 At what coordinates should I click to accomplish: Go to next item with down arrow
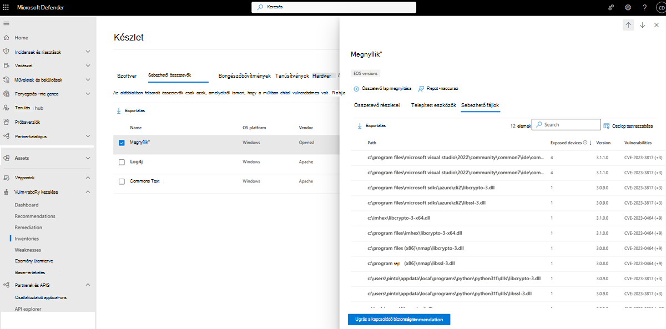pyautogui.click(x=642, y=25)
